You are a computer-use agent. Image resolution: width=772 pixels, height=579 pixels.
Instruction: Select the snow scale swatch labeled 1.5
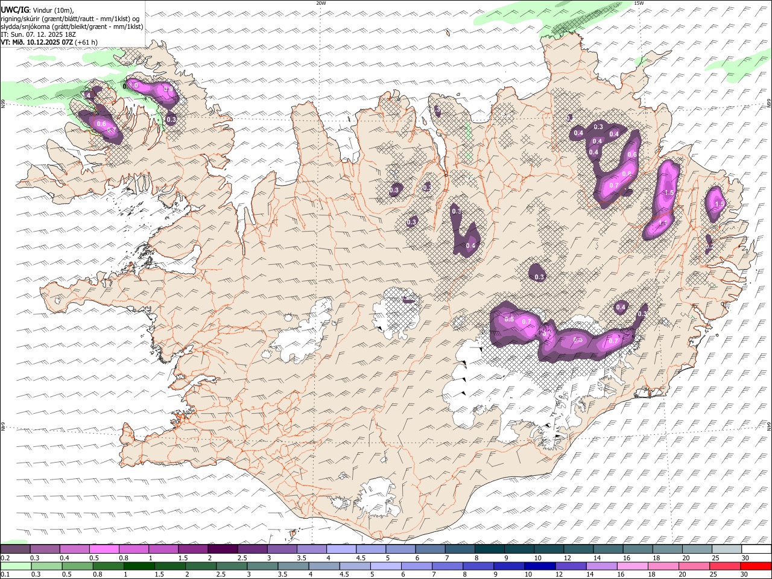tap(192, 549)
